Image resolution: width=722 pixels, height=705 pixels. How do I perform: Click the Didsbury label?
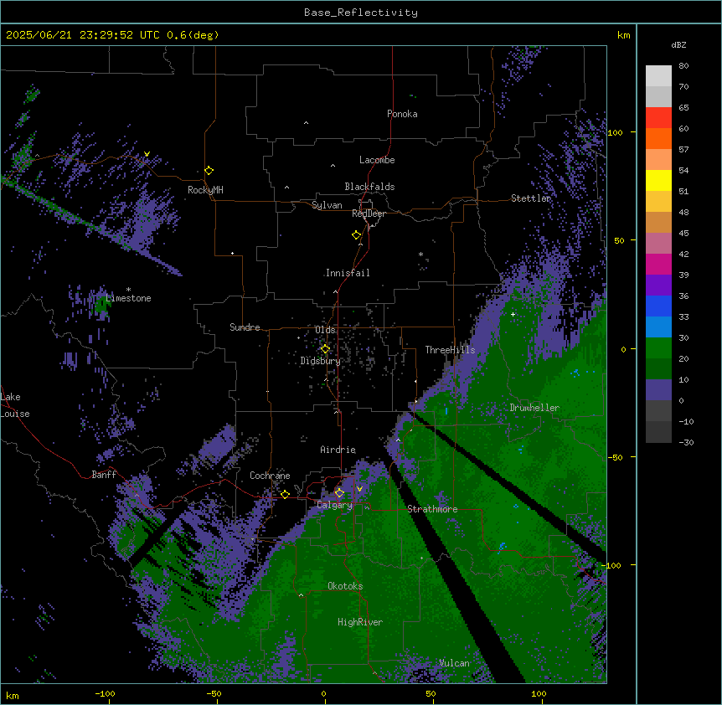point(321,361)
